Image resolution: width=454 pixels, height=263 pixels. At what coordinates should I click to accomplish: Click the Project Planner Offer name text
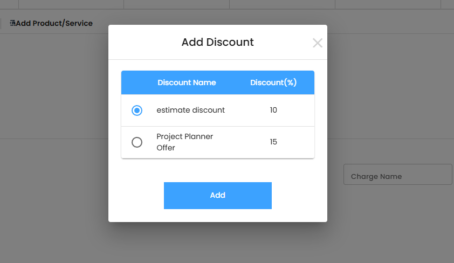pos(184,142)
